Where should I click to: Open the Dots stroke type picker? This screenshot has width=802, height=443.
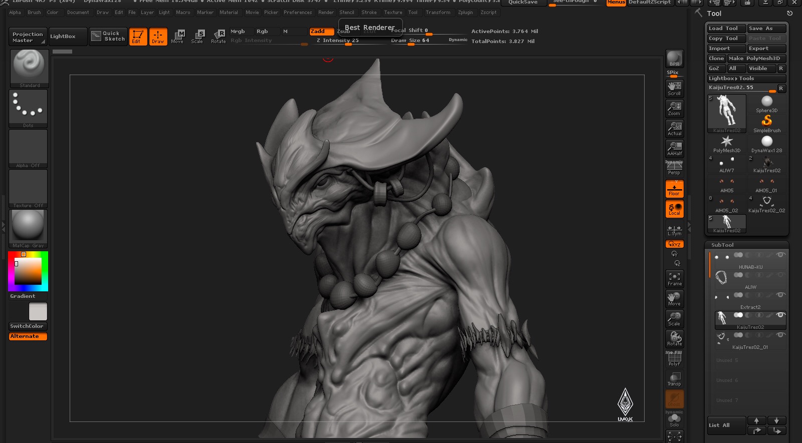pos(28,109)
